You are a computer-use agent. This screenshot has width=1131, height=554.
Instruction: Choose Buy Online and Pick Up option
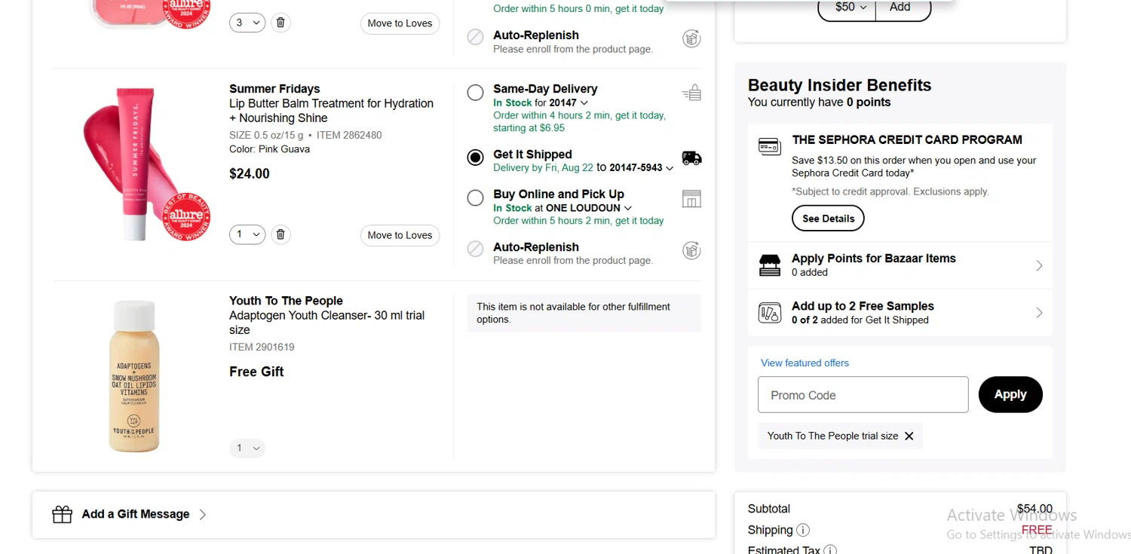pos(475,198)
